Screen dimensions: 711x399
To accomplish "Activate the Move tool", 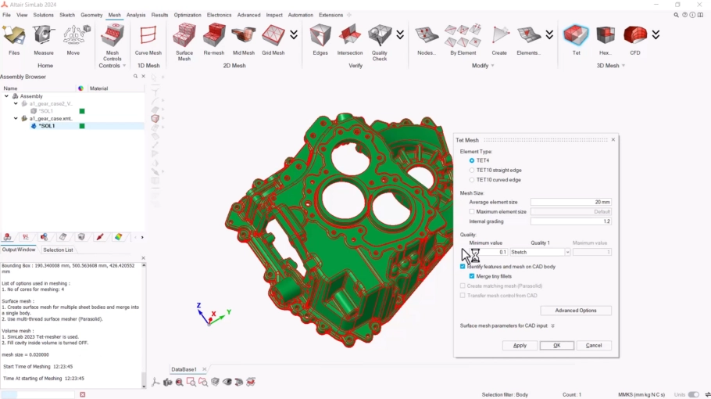I will tap(73, 40).
